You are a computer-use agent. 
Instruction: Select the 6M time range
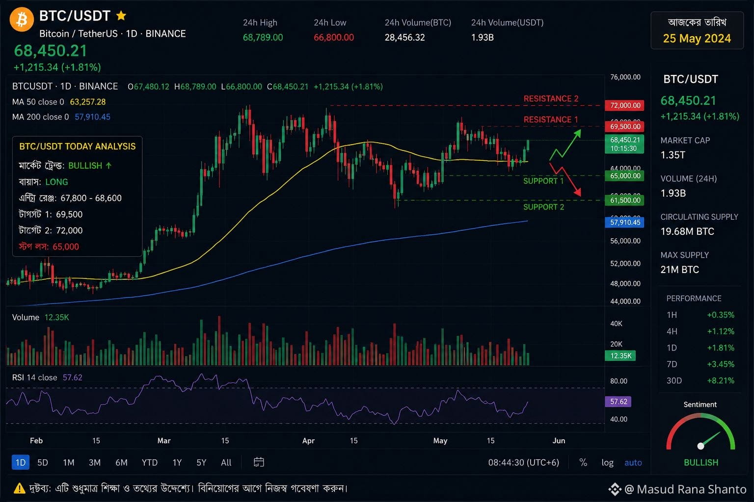click(121, 462)
